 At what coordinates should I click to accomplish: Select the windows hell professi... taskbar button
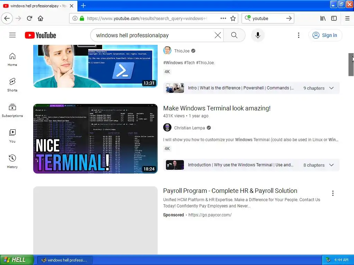(65, 260)
